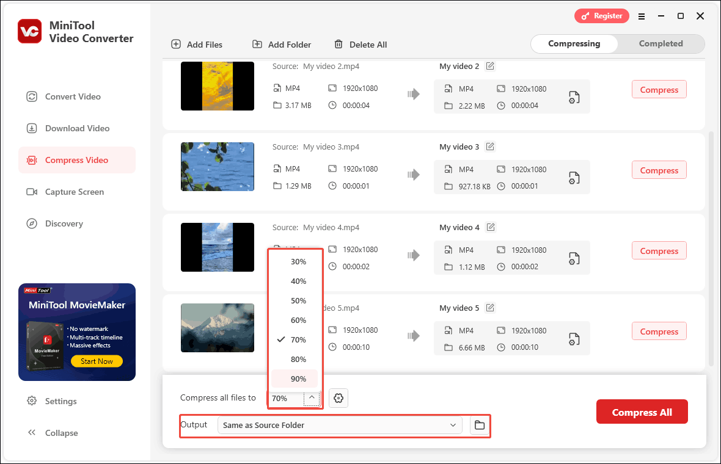The height and width of the screenshot is (464, 721).
Task: Select 40% compression level
Action: tap(295, 281)
